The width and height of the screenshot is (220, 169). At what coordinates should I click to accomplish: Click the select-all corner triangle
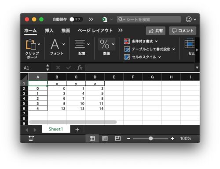pos(24,77)
